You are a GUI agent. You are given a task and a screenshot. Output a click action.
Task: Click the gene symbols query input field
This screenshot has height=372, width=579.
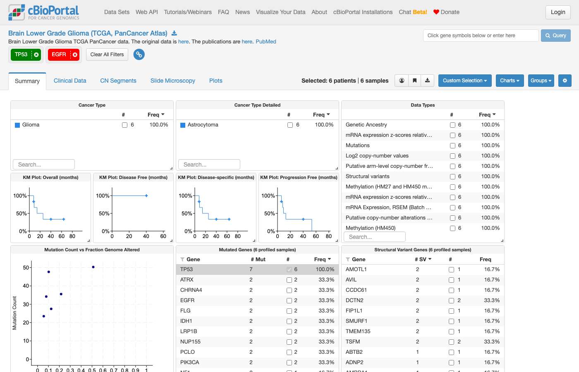coord(481,36)
